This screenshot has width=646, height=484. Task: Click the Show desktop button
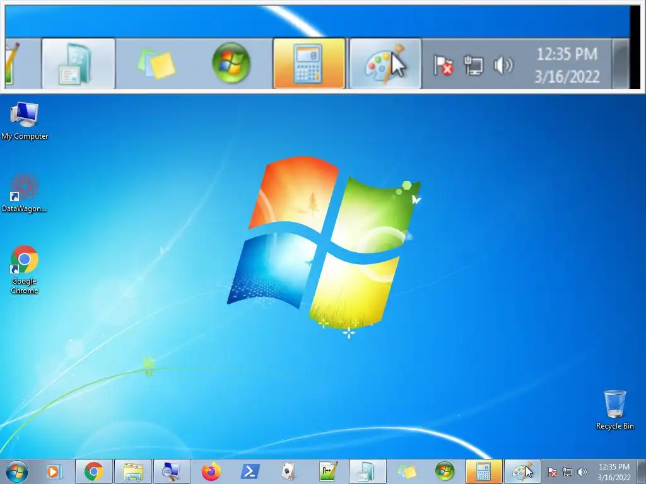click(x=642, y=471)
